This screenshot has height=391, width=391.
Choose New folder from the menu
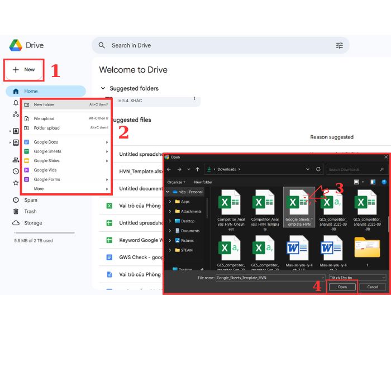(x=66, y=104)
